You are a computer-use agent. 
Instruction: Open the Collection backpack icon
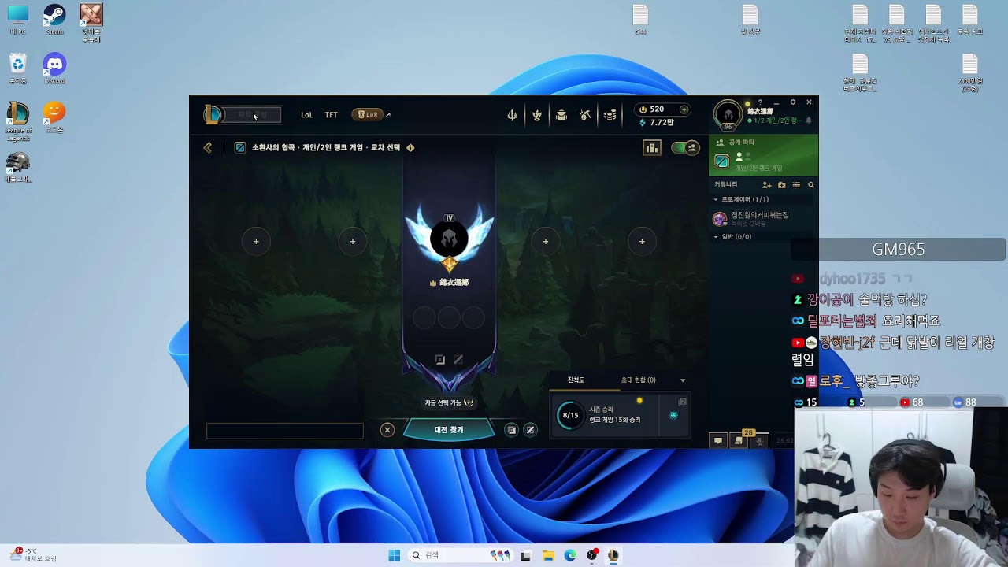561,115
